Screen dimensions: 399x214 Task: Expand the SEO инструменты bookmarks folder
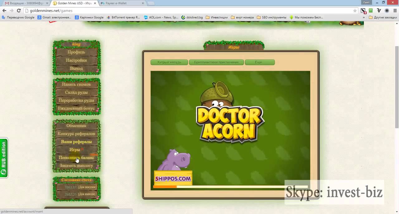point(272,17)
